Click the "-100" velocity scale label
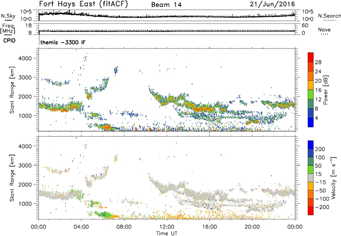Image resolution: width=341 pixels, height=236 pixels. 322,199
